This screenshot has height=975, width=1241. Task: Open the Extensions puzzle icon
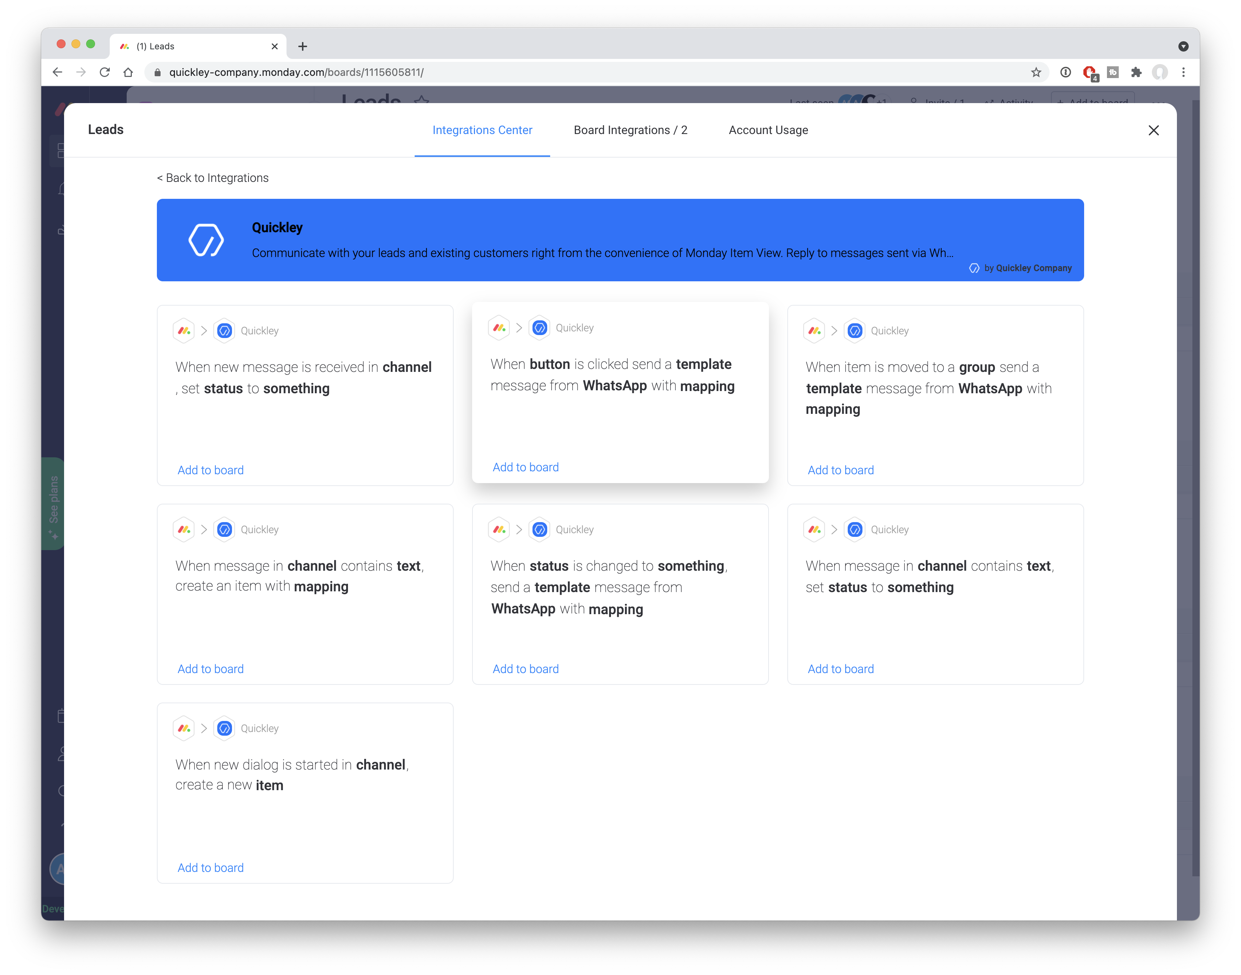point(1136,73)
